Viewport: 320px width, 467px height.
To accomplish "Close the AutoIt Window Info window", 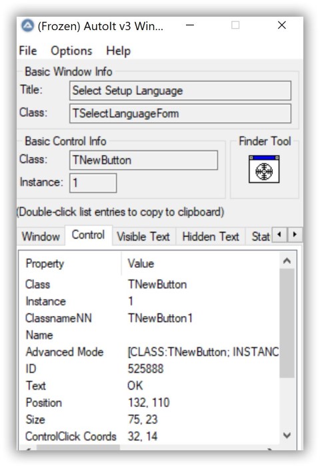I will [x=282, y=25].
